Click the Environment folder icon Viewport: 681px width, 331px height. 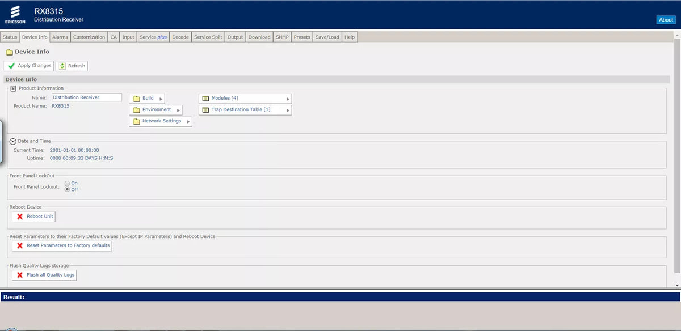tap(136, 110)
